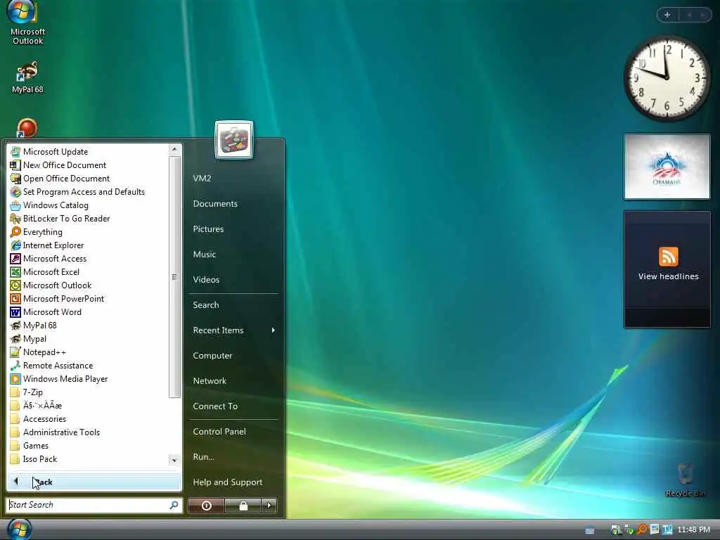
Task: Select the Recycle Bin on desktop
Action: (685, 480)
